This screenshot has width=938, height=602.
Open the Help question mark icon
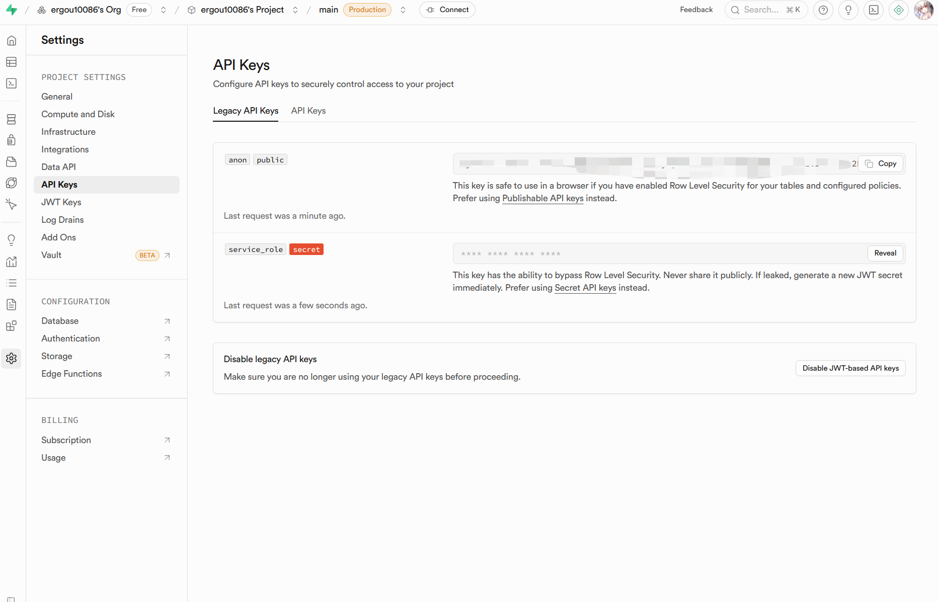click(x=823, y=10)
